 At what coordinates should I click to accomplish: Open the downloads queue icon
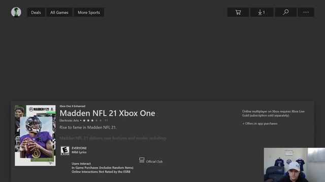(x=262, y=12)
